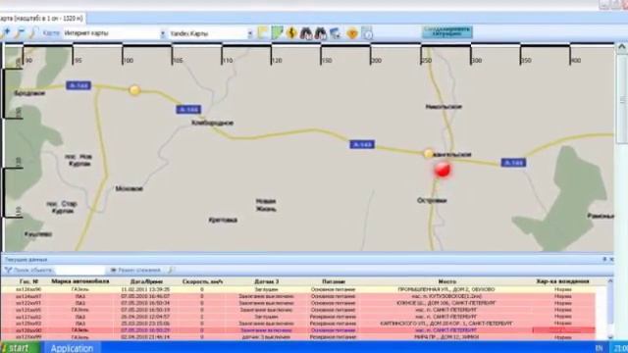Click the Никольское label on the map
The width and height of the screenshot is (628, 353).
pos(444,107)
